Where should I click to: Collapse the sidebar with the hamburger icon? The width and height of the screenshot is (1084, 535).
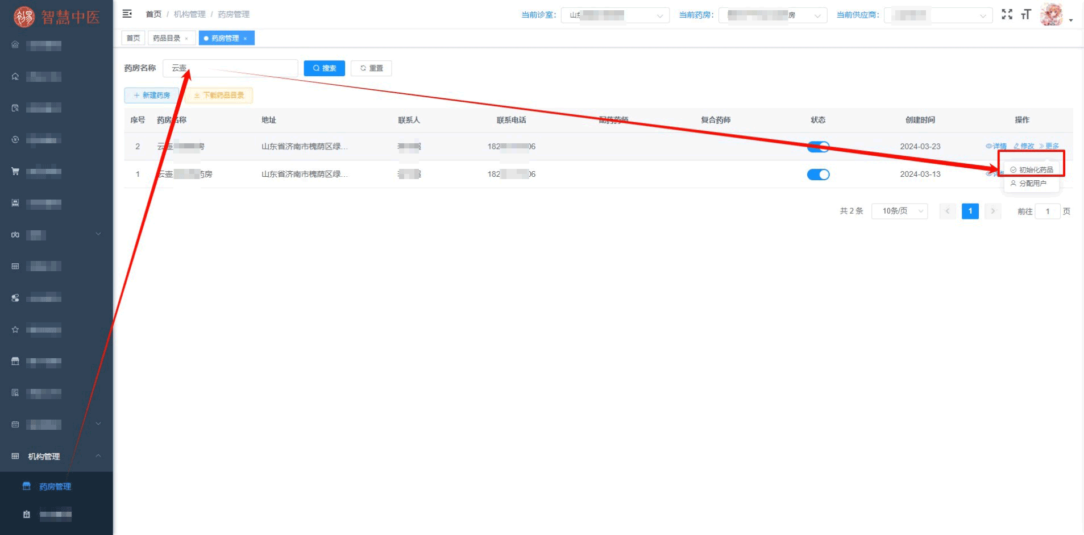[x=127, y=14]
